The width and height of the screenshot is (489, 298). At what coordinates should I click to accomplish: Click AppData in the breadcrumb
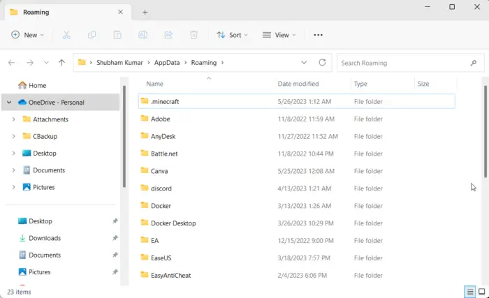(167, 63)
